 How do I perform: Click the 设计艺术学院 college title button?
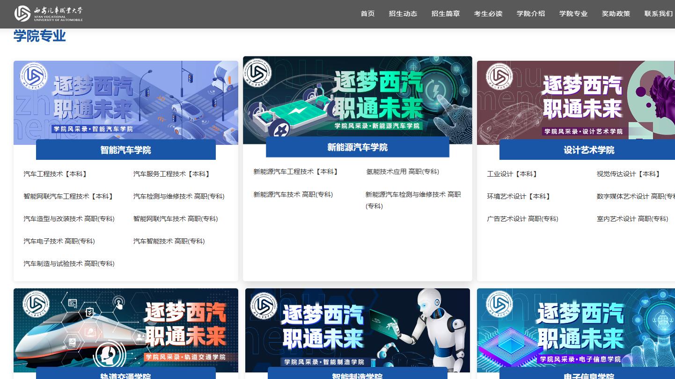click(589, 150)
